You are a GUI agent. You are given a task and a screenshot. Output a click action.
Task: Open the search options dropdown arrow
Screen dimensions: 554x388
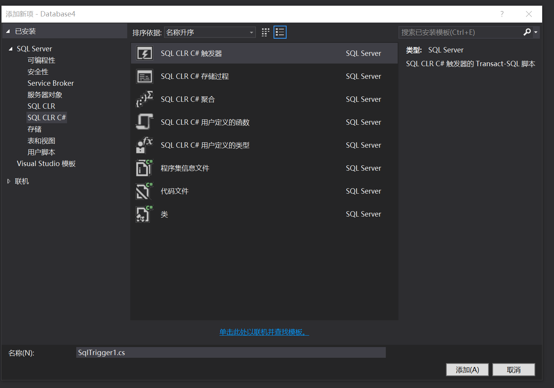(536, 33)
